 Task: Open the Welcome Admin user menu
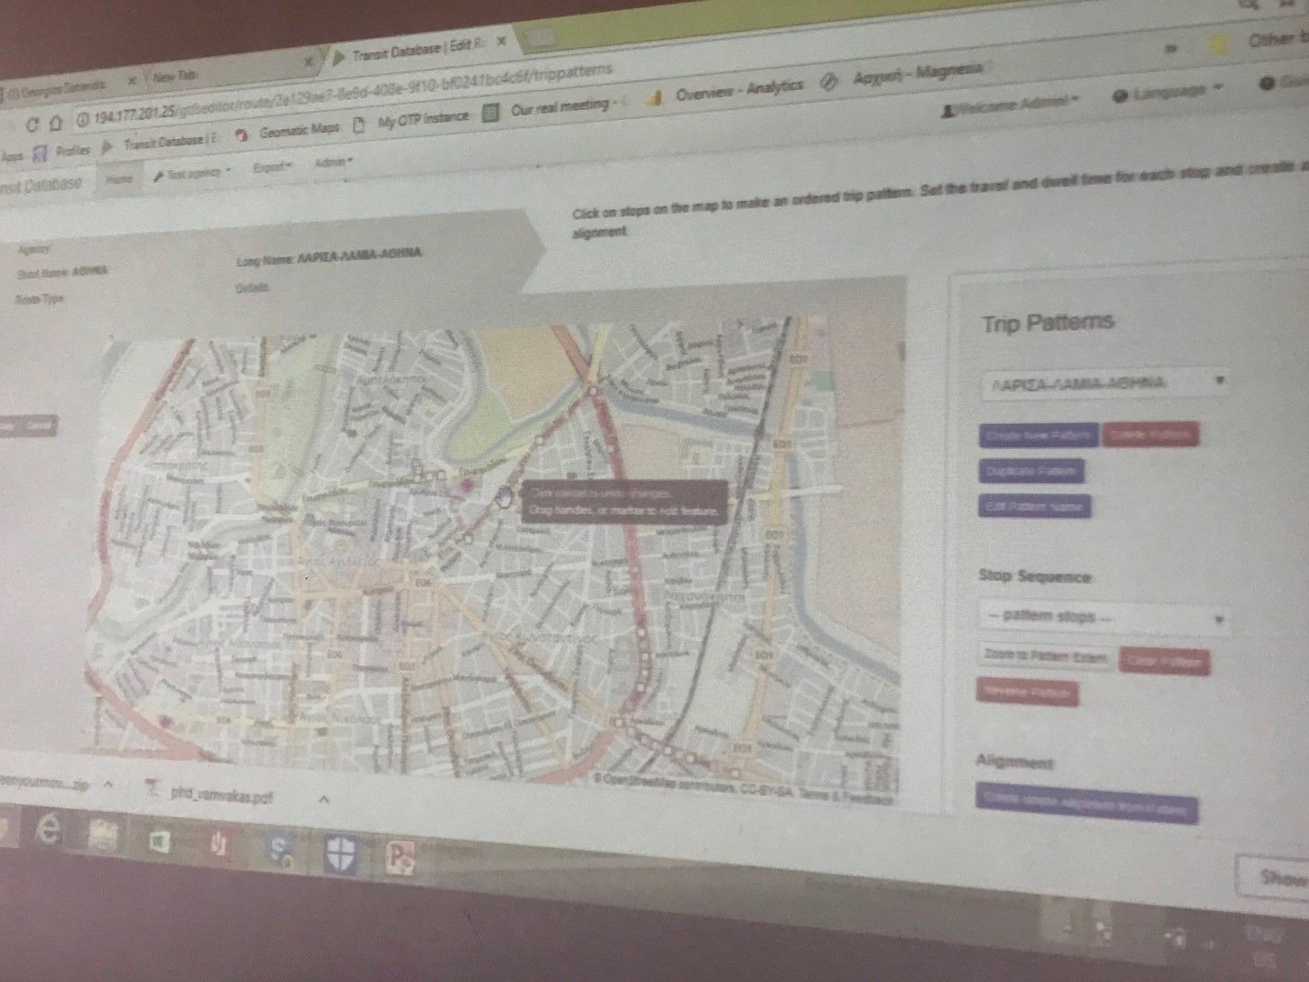[x=1011, y=105]
